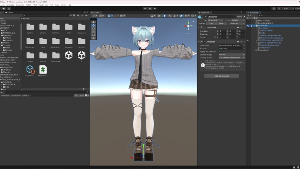The width and height of the screenshot is (300, 169).
Task: Select Directional Light in Hierarchy
Action: (265, 23)
